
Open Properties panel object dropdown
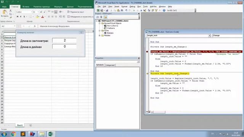138,62
